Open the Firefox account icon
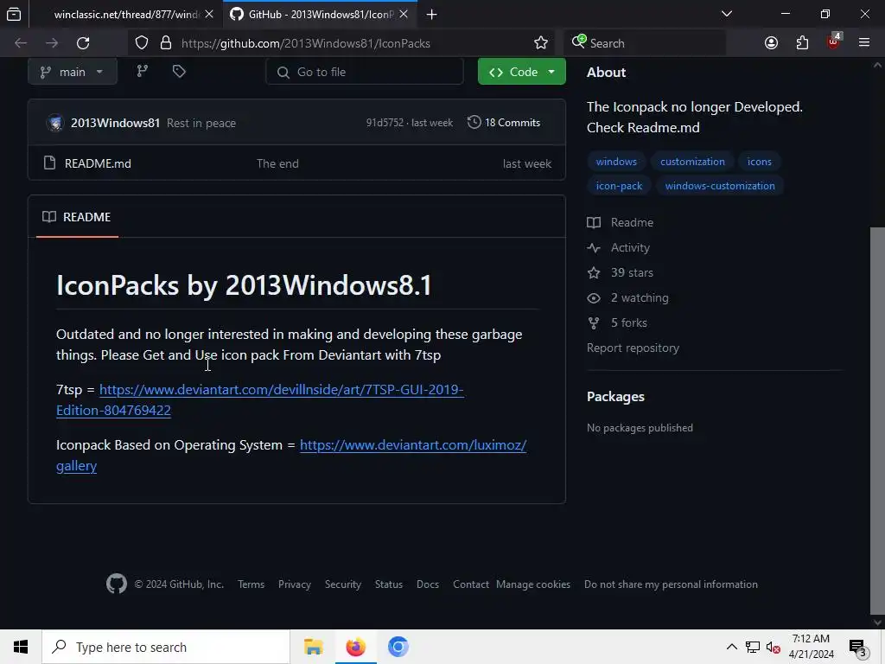 (x=771, y=43)
